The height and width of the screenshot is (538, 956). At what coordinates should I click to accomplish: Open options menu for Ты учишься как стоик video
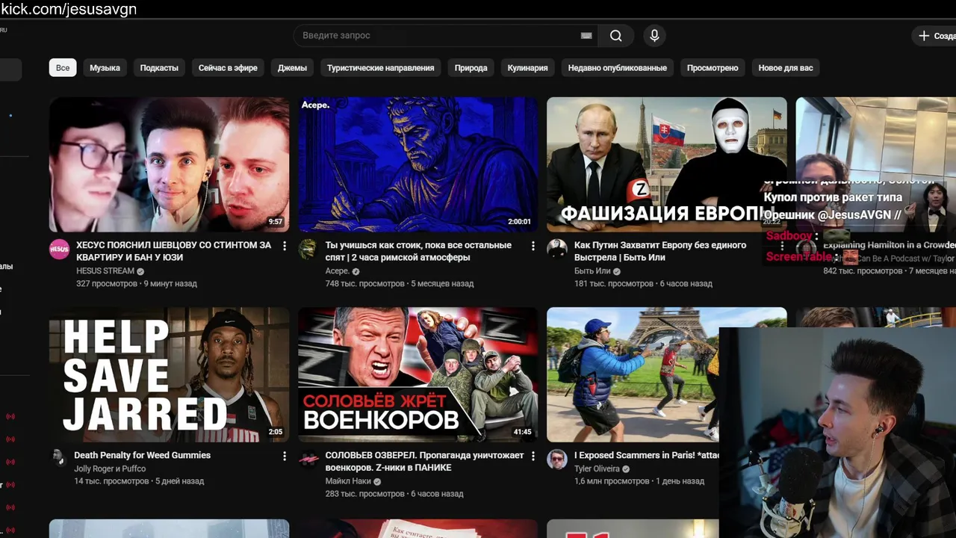point(533,246)
